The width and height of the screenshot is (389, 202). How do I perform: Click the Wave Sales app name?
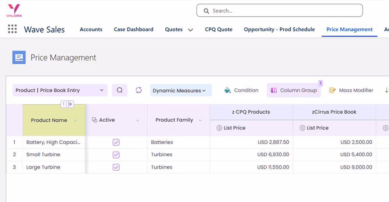coord(45,29)
